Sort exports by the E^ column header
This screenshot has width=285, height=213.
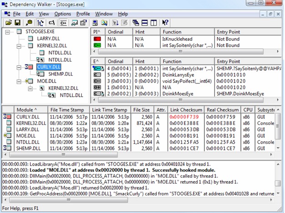pos(98,62)
